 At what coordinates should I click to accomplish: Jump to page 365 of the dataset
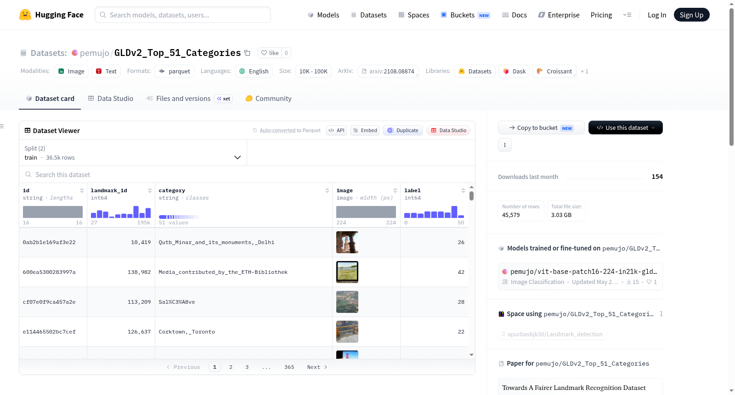(289, 367)
